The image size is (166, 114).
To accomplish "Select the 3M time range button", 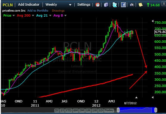I will tap(82, 110).
